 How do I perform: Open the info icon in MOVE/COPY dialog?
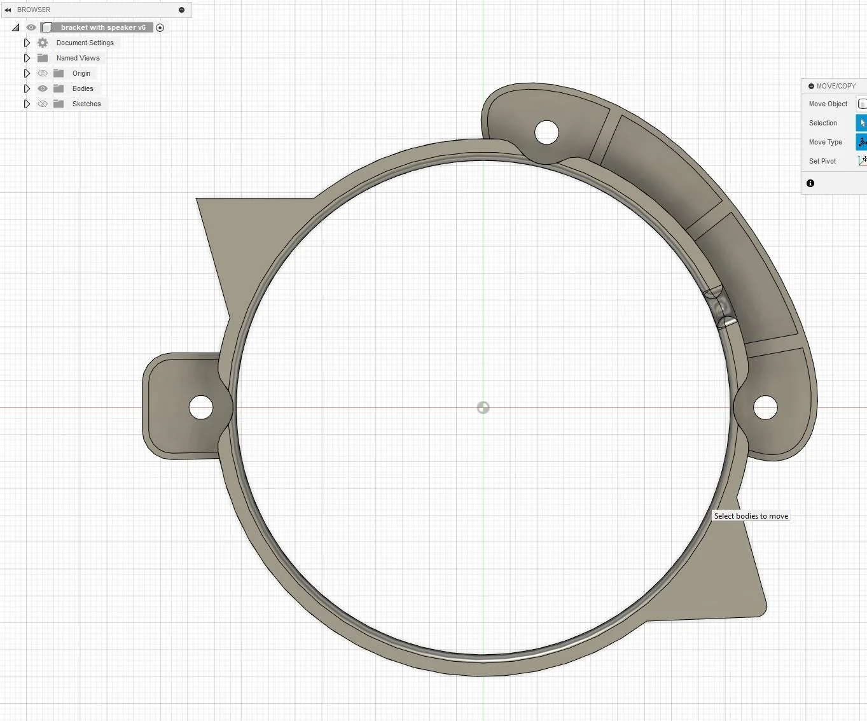pos(810,183)
